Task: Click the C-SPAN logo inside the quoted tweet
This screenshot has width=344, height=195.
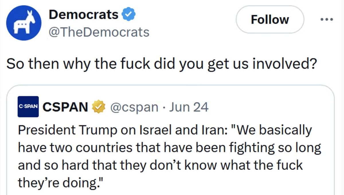Action: pos(28,106)
